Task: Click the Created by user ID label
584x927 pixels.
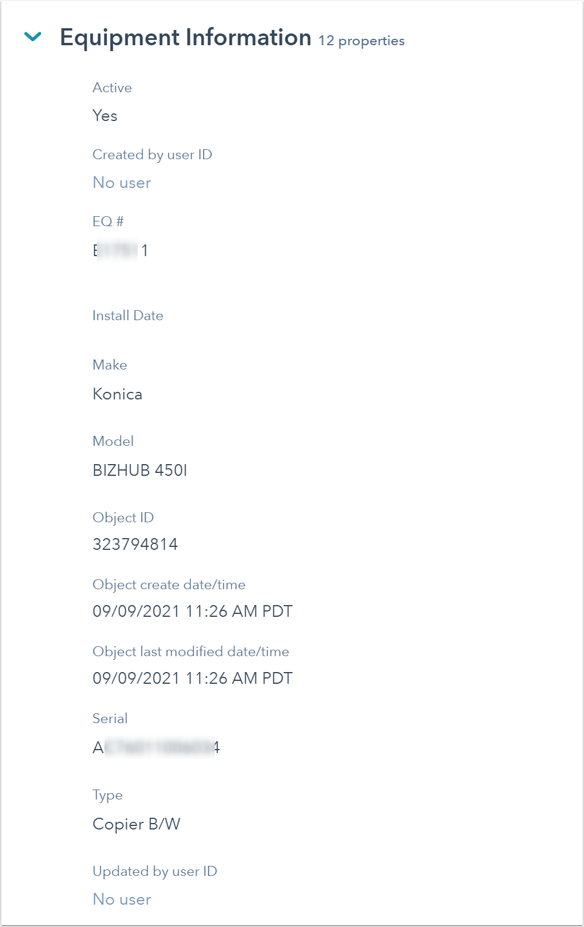Action: [153, 154]
